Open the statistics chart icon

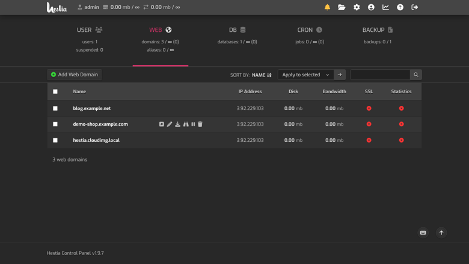pos(385,7)
